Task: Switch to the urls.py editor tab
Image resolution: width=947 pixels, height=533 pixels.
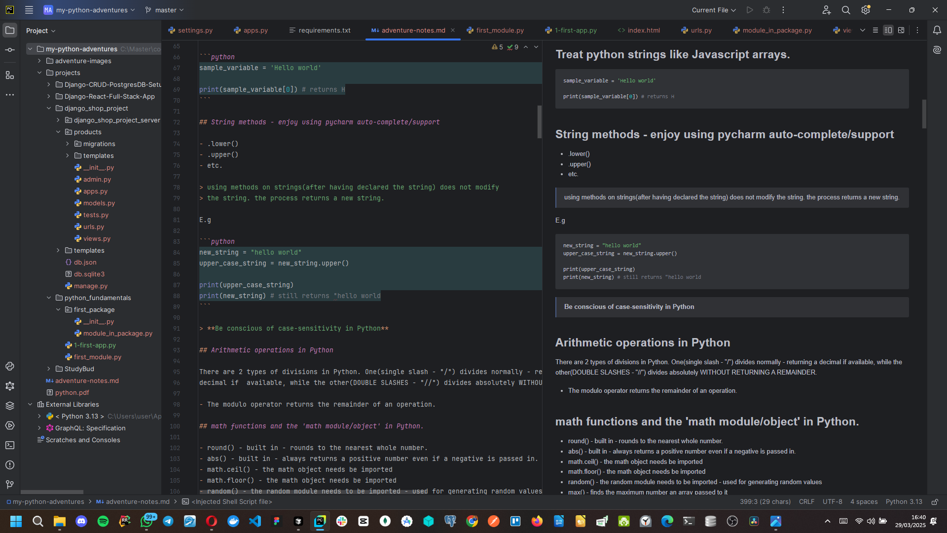Action: point(696,30)
